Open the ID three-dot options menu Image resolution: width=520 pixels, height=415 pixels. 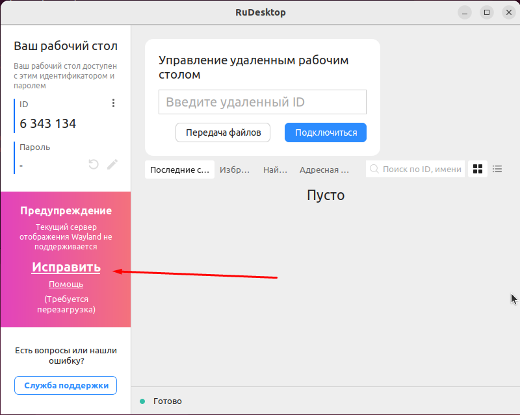[x=113, y=103]
